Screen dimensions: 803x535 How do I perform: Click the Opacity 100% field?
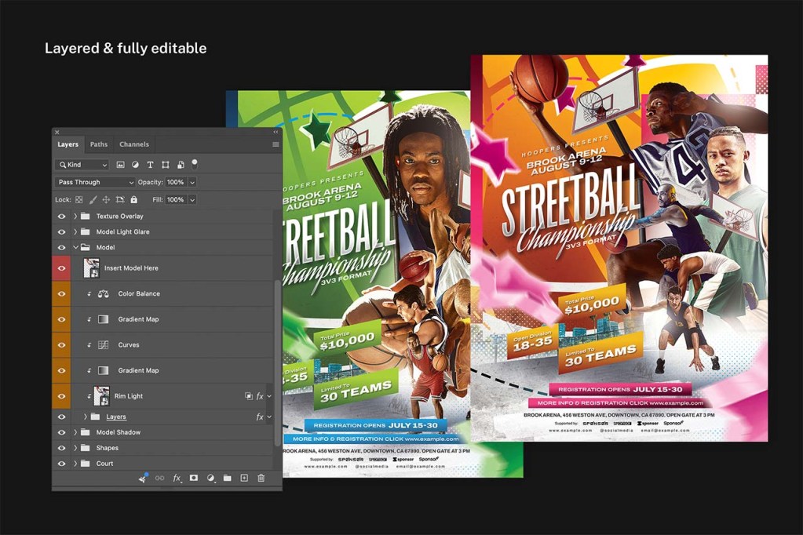click(176, 182)
